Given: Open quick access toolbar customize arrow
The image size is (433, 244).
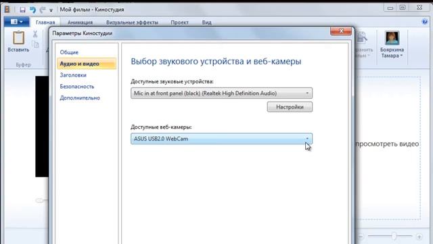Looking at the screenshot, I should (51, 10).
